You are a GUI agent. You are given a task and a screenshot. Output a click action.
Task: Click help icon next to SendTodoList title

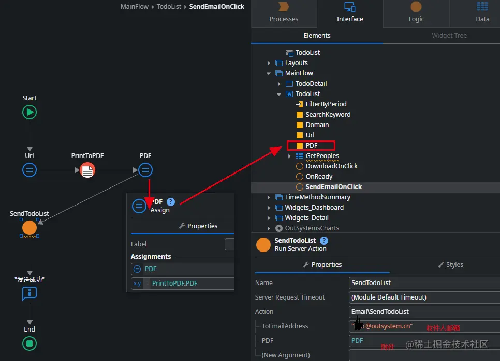(324, 241)
